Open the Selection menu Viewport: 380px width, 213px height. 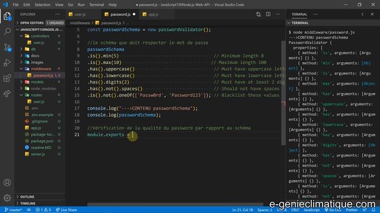(x=42, y=5)
